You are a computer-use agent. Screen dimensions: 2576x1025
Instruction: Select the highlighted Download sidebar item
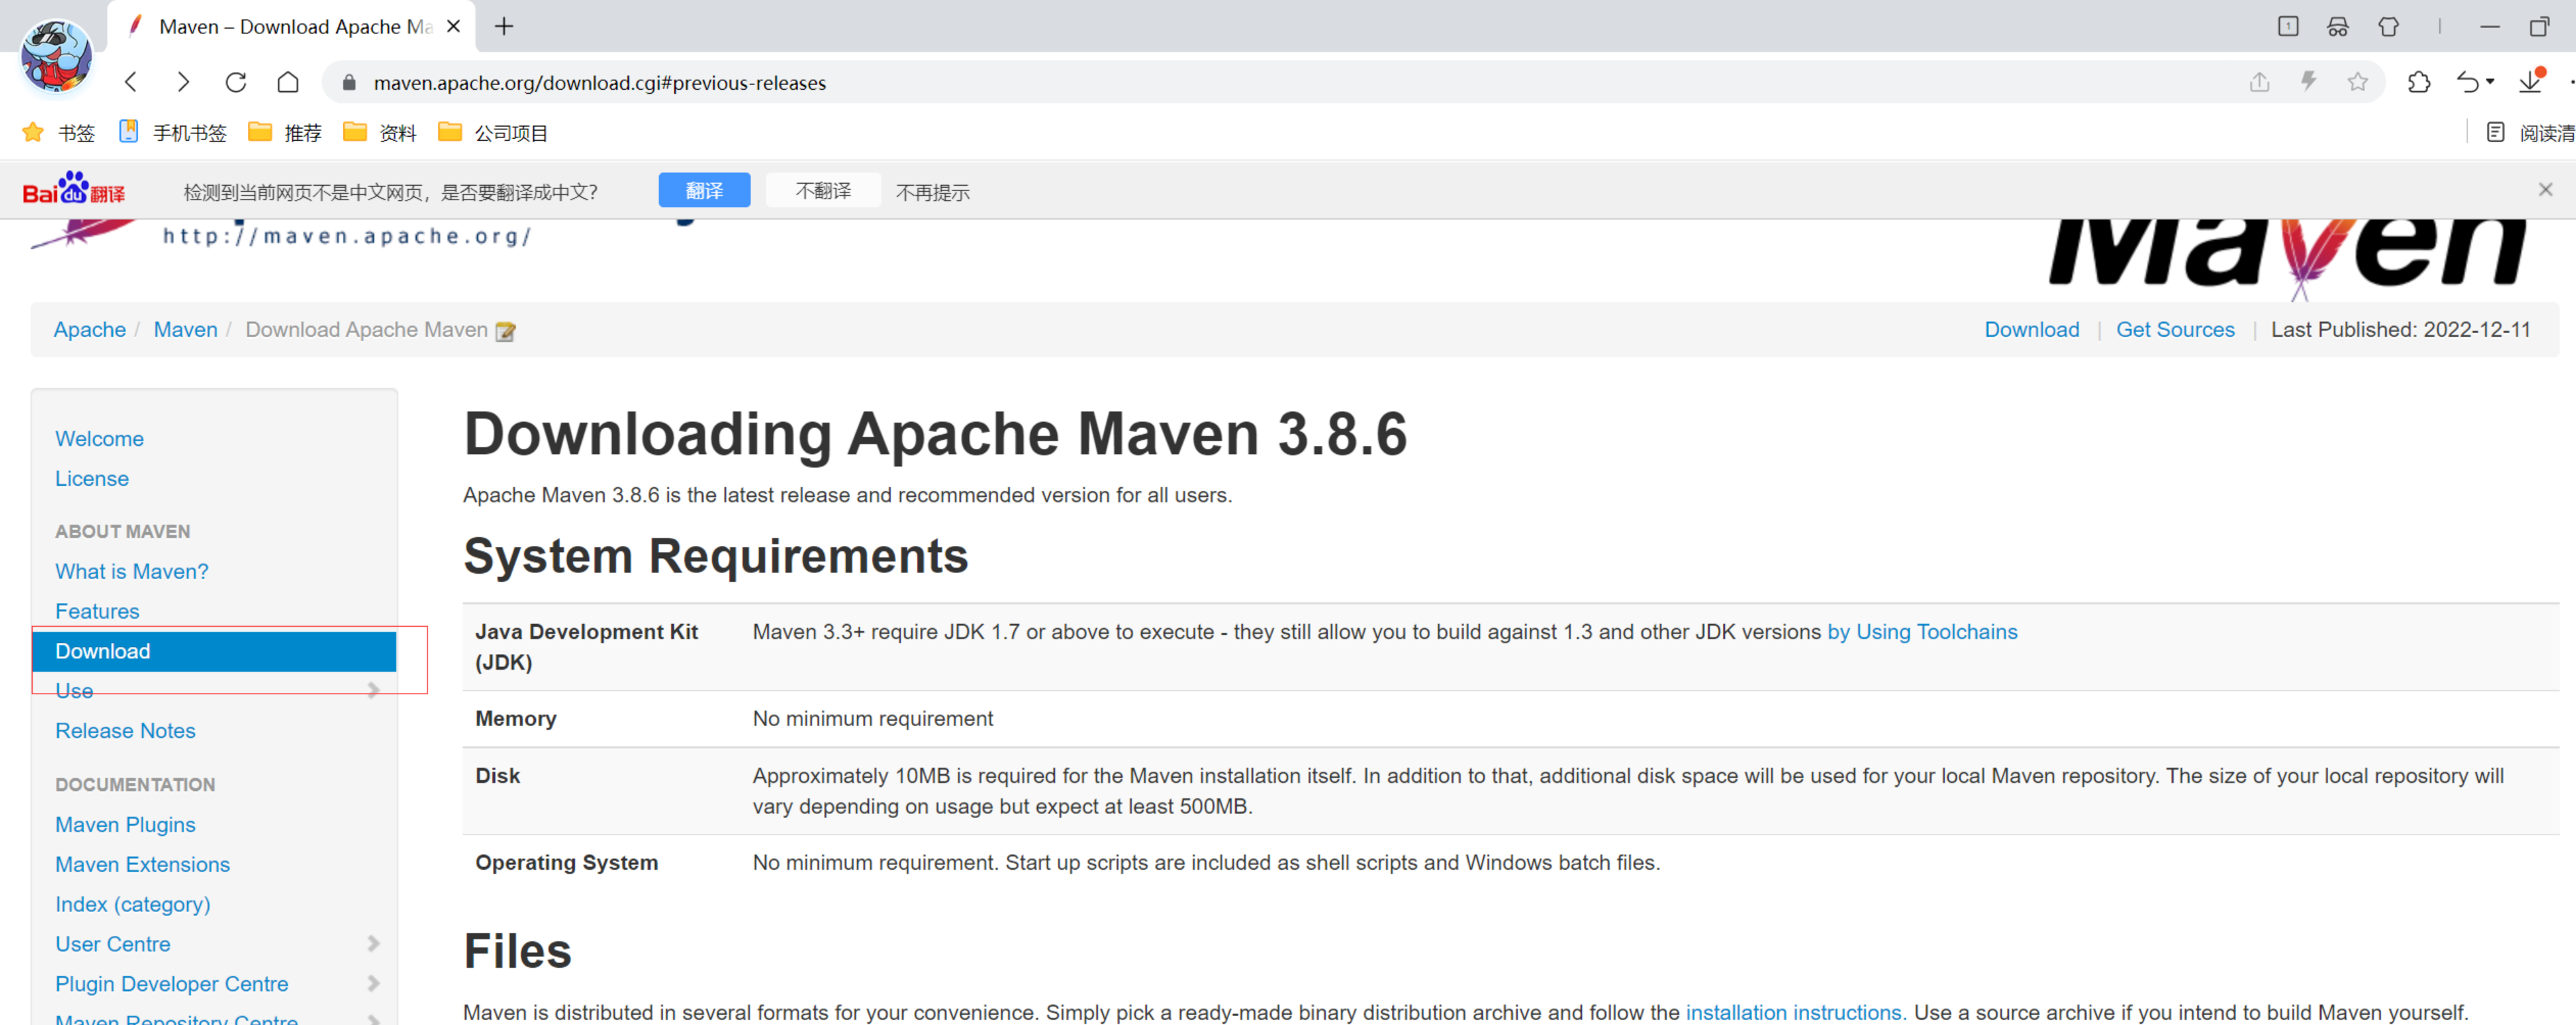(214, 651)
